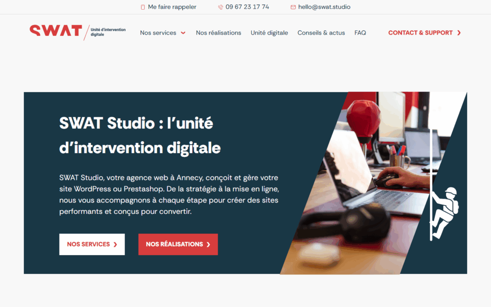The width and height of the screenshot is (491, 307).
Task: Click the white NOS SERVICES button
Action: point(92,244)
